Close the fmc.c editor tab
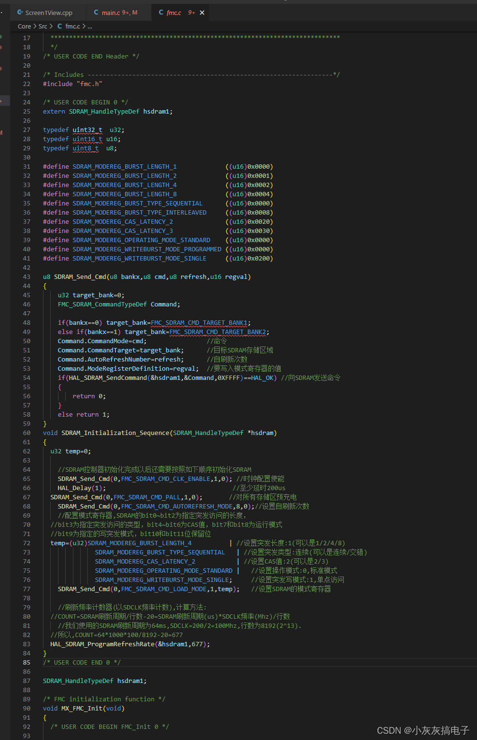The width and height of the screenshot is (477, 740). point(202,13)
